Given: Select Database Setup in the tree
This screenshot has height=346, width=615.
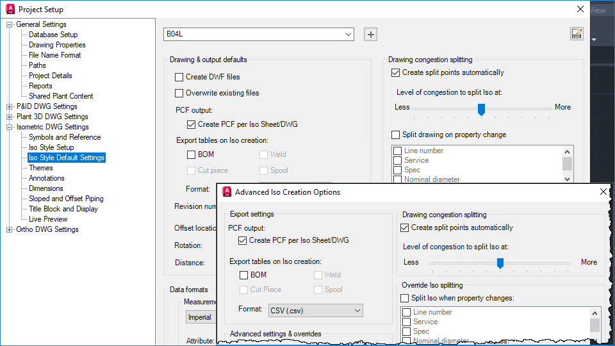Looking at the screenshot, I should [53, 35].
